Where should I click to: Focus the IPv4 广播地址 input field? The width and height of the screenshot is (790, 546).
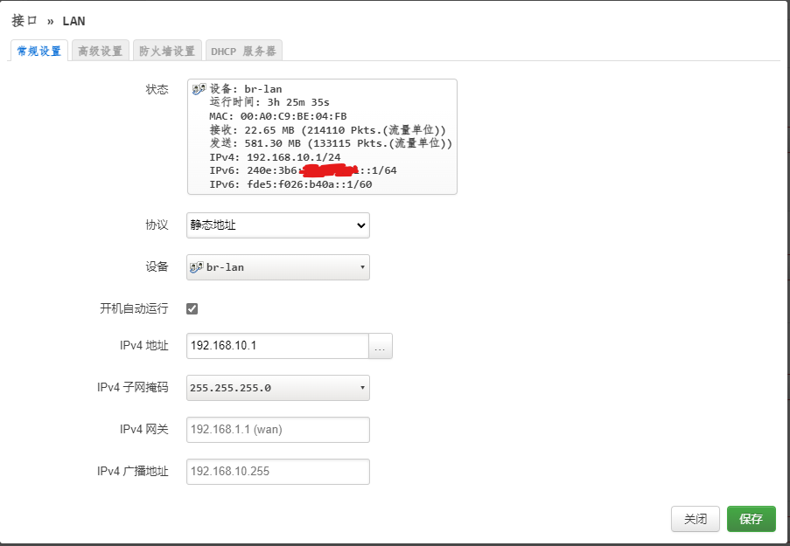tap(277, 471)
